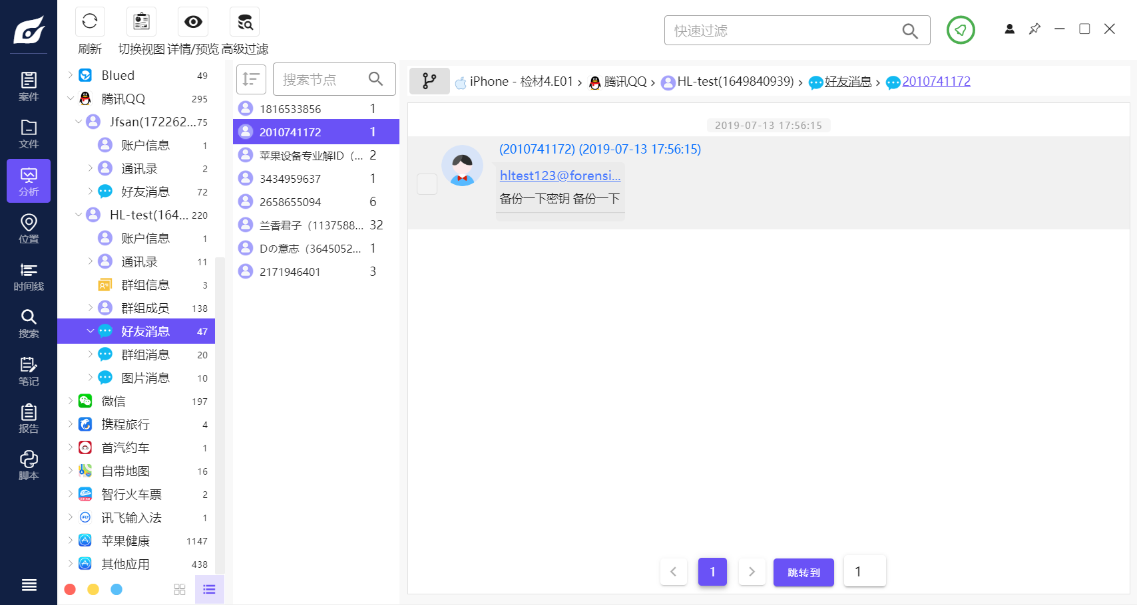Open the 高级过滤 advanced filter tool
The height and width of the screenshot is (605, 1137).
click(x=244, y=22)
